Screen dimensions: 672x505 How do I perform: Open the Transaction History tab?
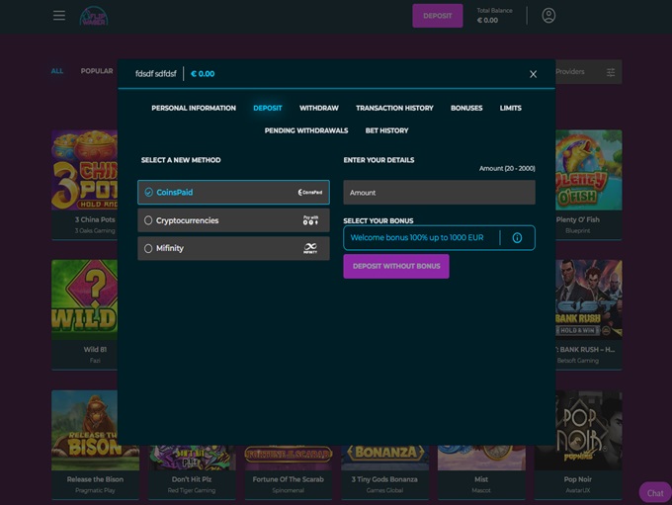point(394,108)
